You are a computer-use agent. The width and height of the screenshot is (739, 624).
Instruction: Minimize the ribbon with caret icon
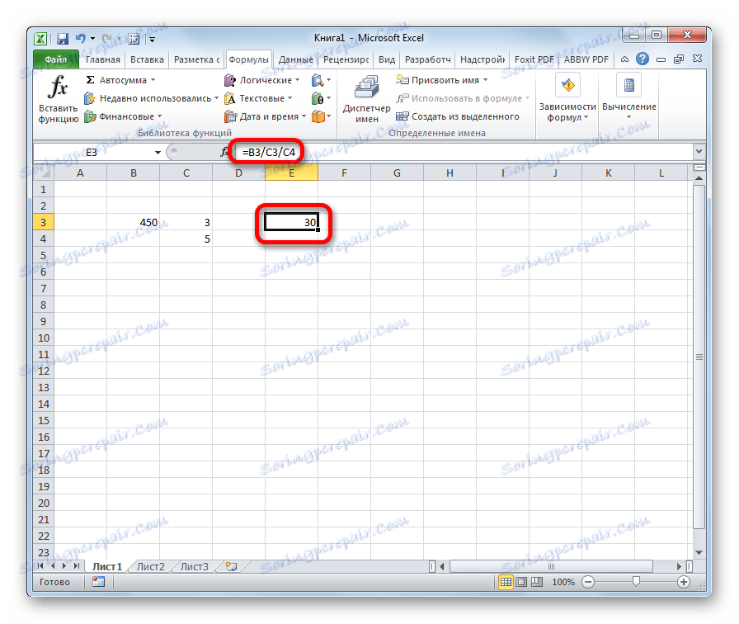click(x=624, y=59)
